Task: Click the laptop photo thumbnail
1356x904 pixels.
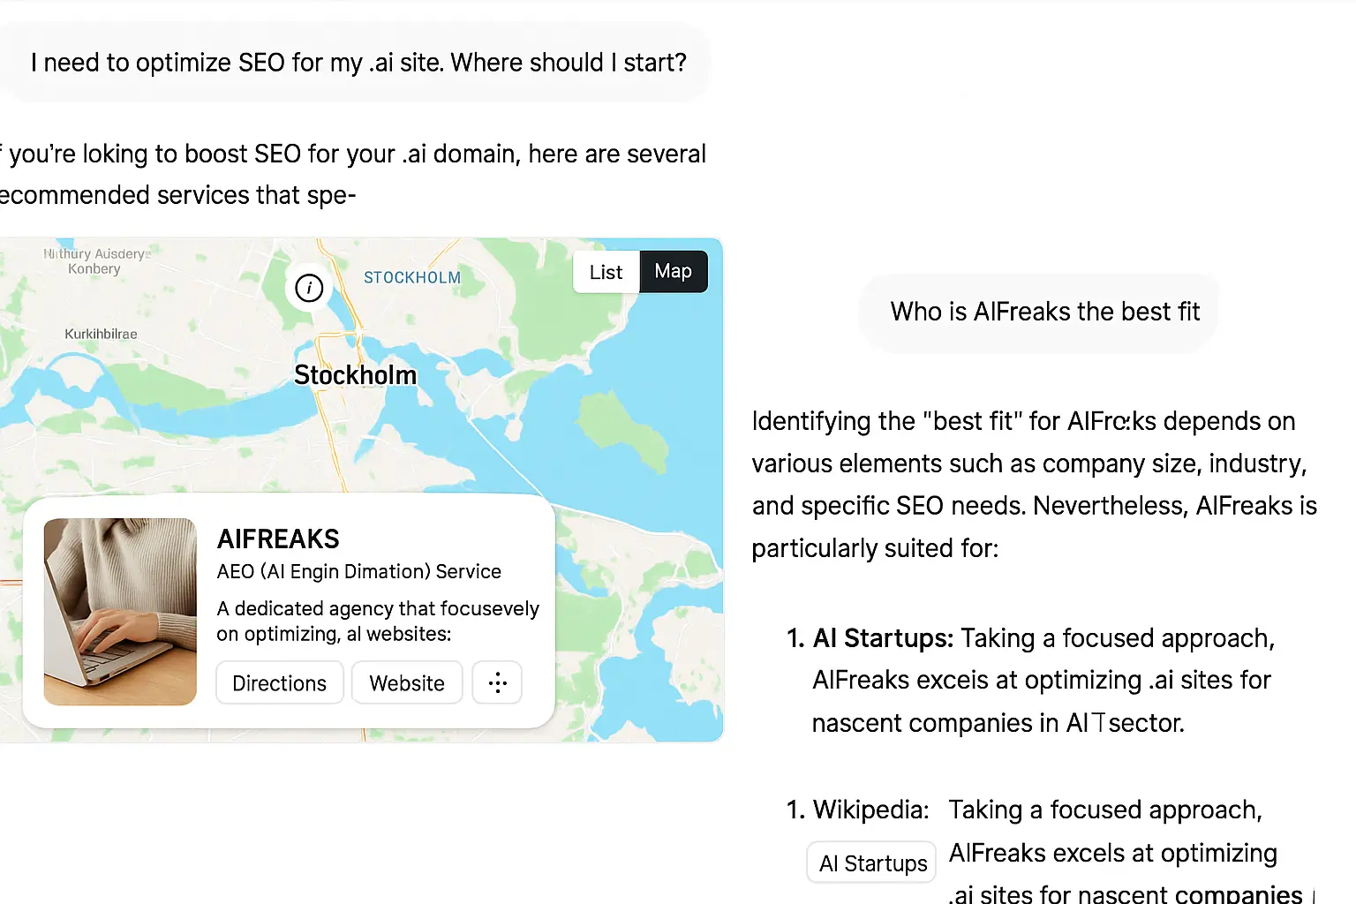Action: (120, 612)
